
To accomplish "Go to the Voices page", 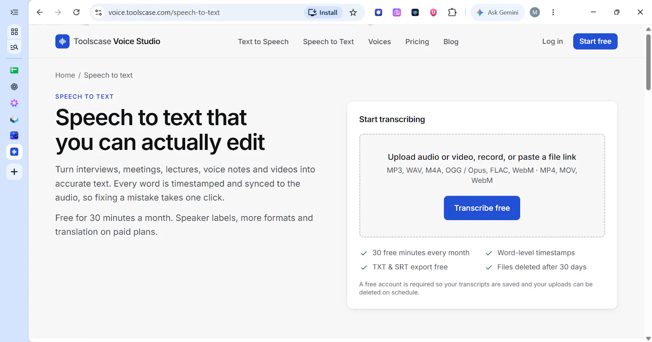I will [x=379, y=42].
